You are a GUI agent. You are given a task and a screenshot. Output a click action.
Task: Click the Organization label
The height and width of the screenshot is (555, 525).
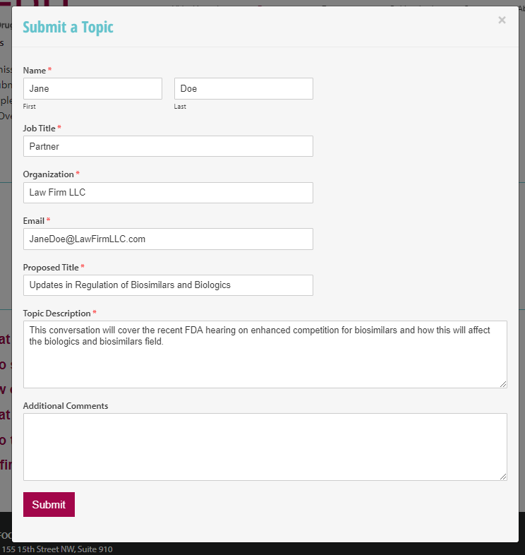pos(48,174)
